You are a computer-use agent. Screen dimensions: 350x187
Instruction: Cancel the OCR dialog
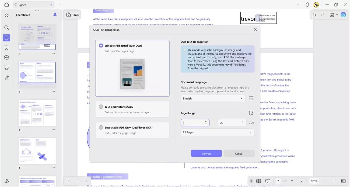coord(239,154)
